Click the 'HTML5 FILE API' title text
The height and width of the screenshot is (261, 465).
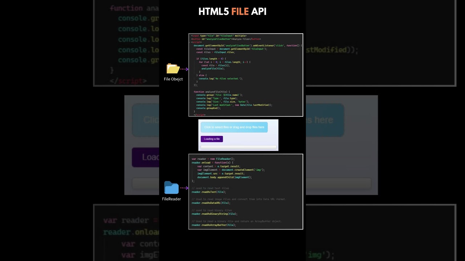232,12
